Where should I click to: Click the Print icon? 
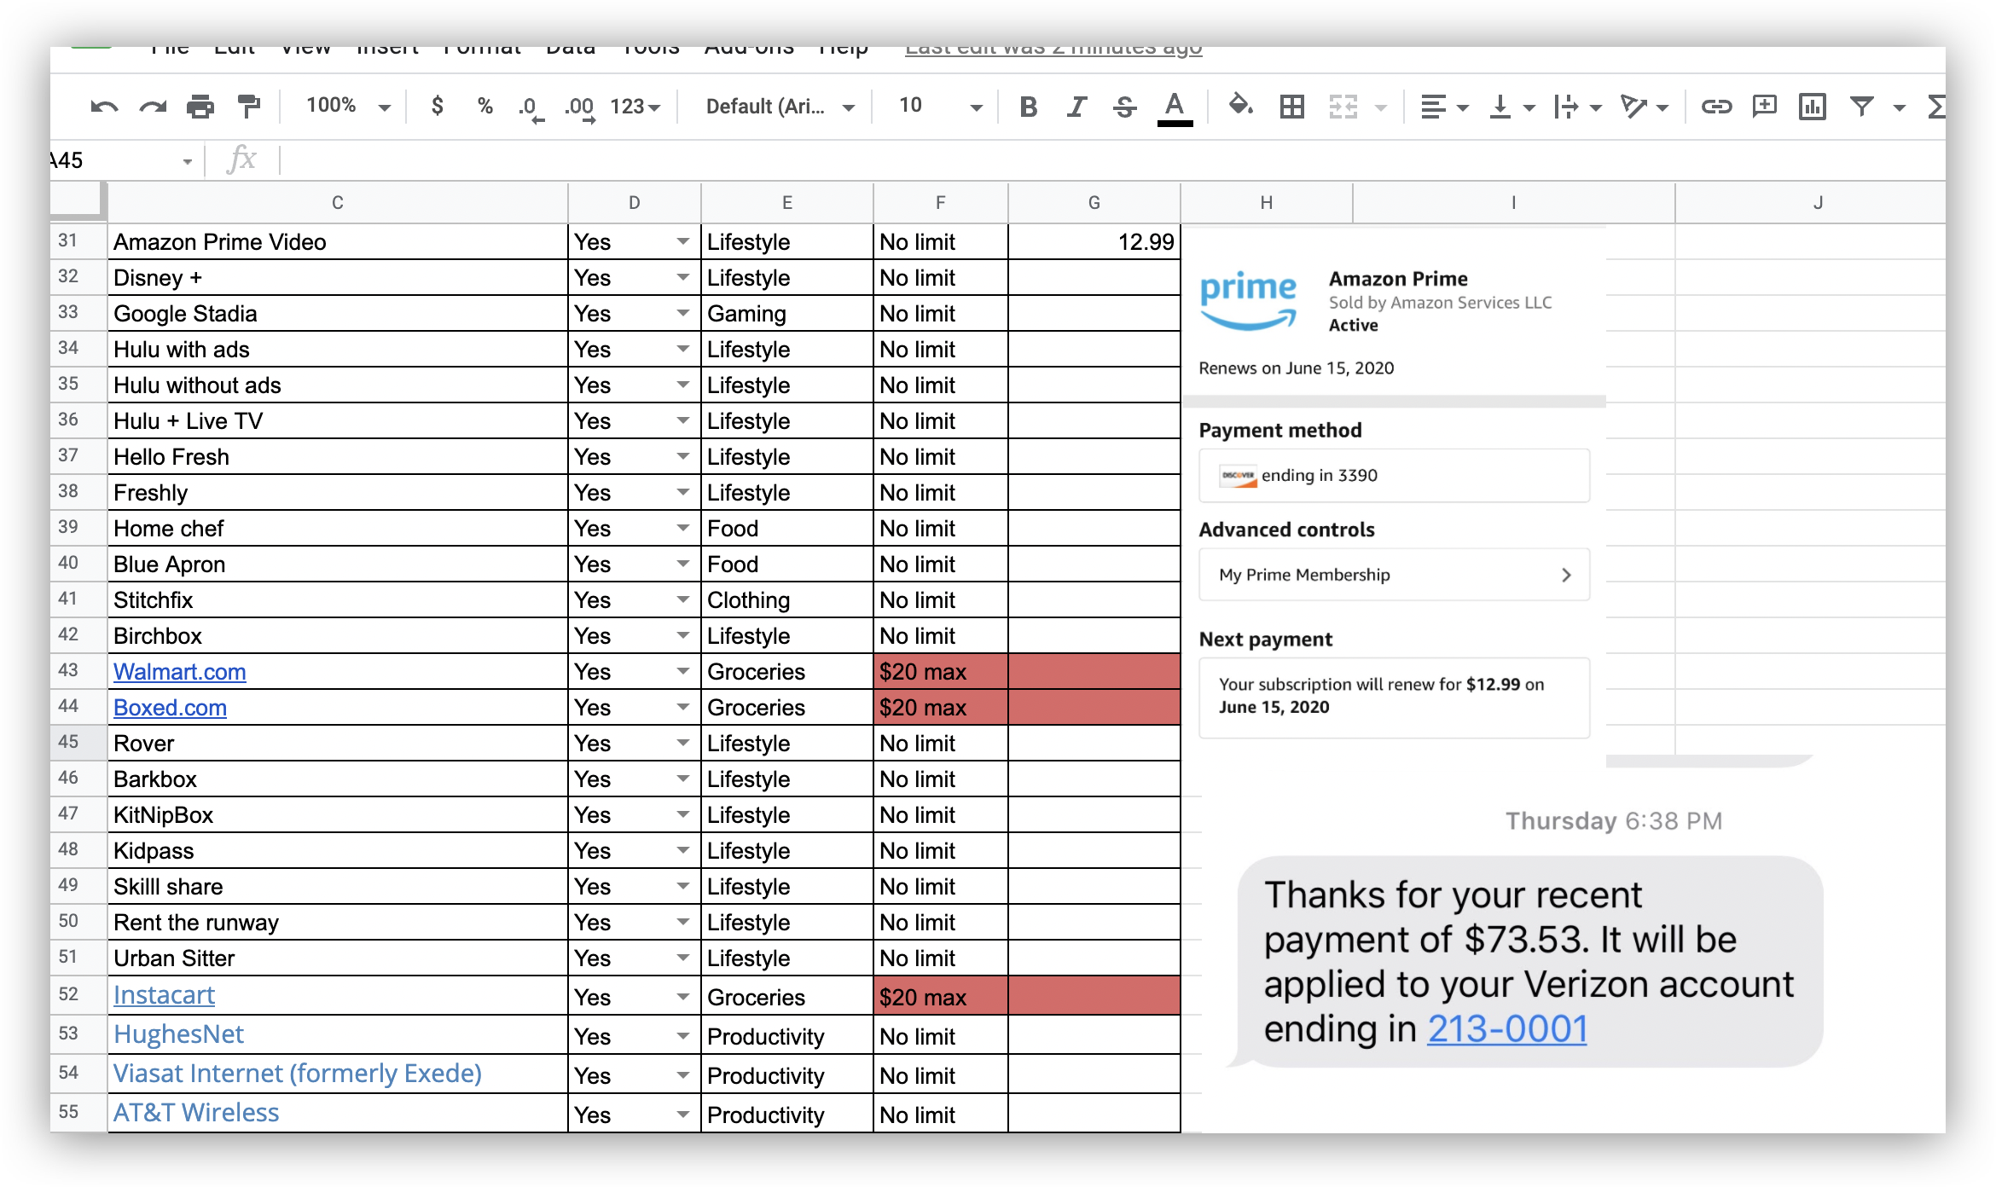pos(200,107)
